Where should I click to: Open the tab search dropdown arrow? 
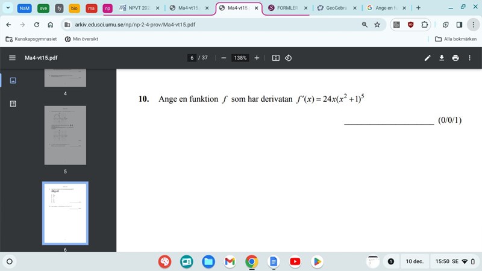8,8
